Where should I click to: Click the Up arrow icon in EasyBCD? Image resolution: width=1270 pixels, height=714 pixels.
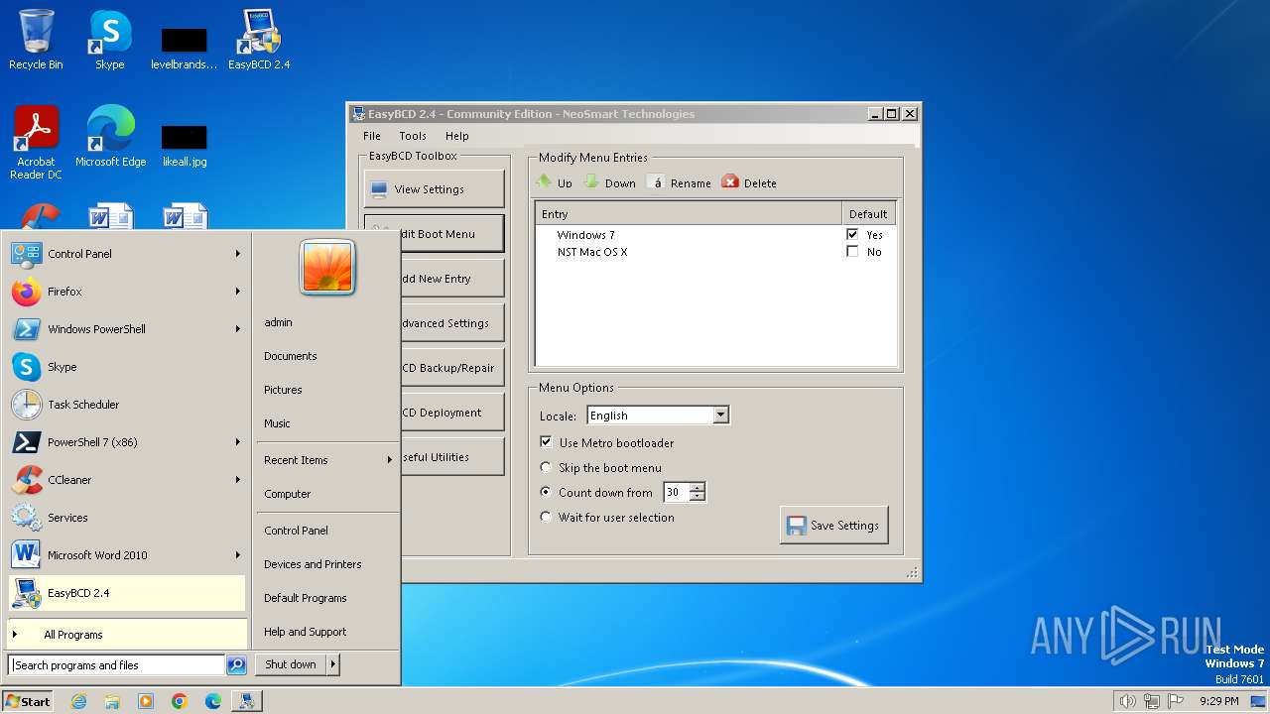(544, 181)
